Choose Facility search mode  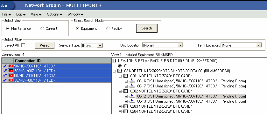(x=108, y=28)
